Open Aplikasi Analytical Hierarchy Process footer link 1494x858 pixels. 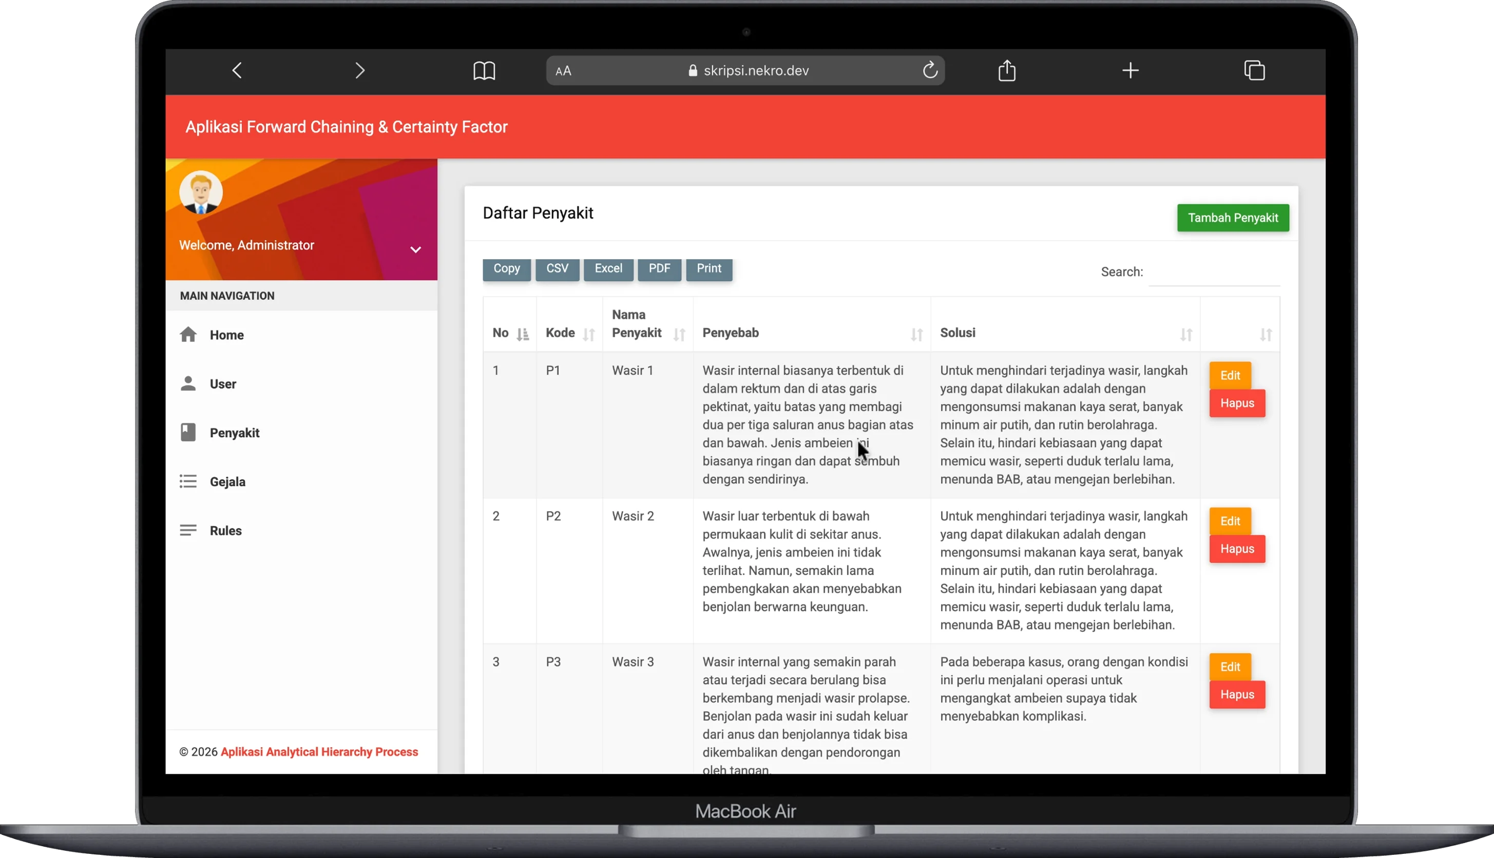pyautogui.click(x=319, y=752)
